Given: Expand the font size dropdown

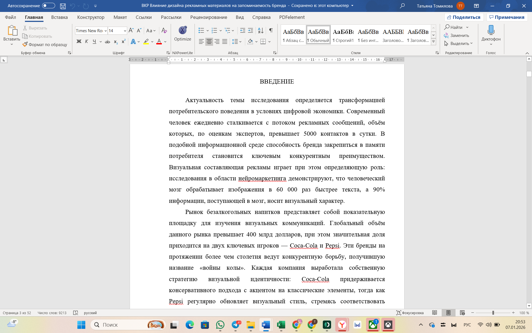Looking at the screenshot, I should (x=125, y=31).
